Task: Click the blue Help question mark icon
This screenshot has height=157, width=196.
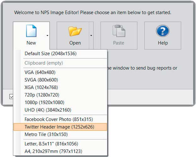Action: [x=163, y=31]
